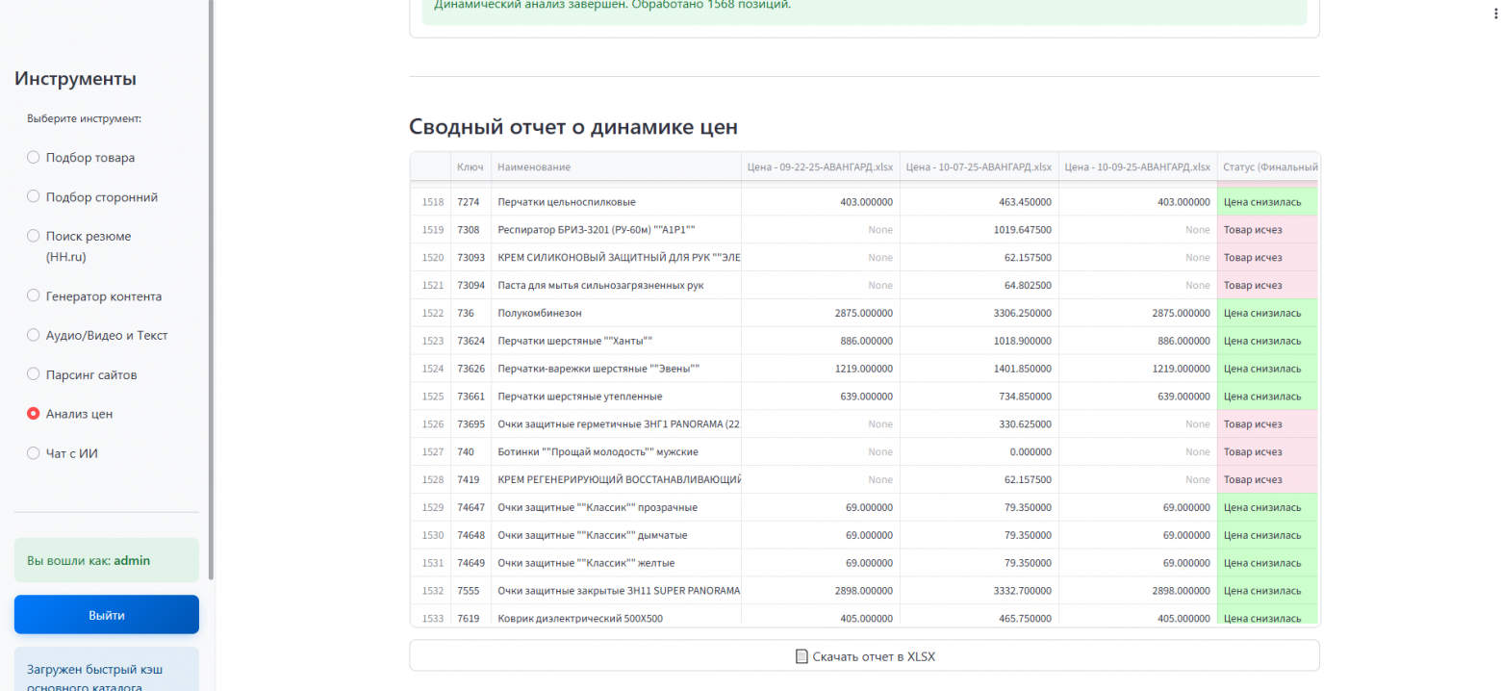
Task: Click the document icon on the download report button
Action: pyautogui.click(x=801, y=656)
